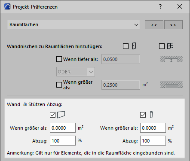Click the 'Anmerkung: Gilt nur für Elemente' note
190x161 pixels.
tap(91, 153)
